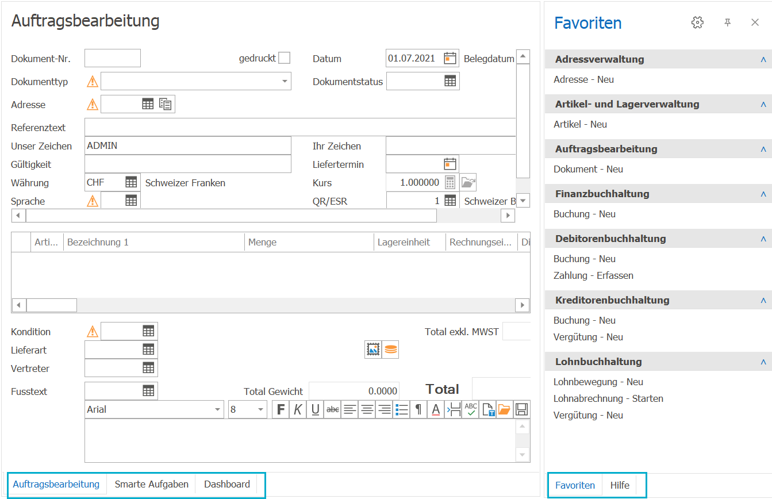The width and height of the screenshot is (772, 499).
Task: Click the stamp image icon below Total exkl. MWST
Action: point(373,349)
